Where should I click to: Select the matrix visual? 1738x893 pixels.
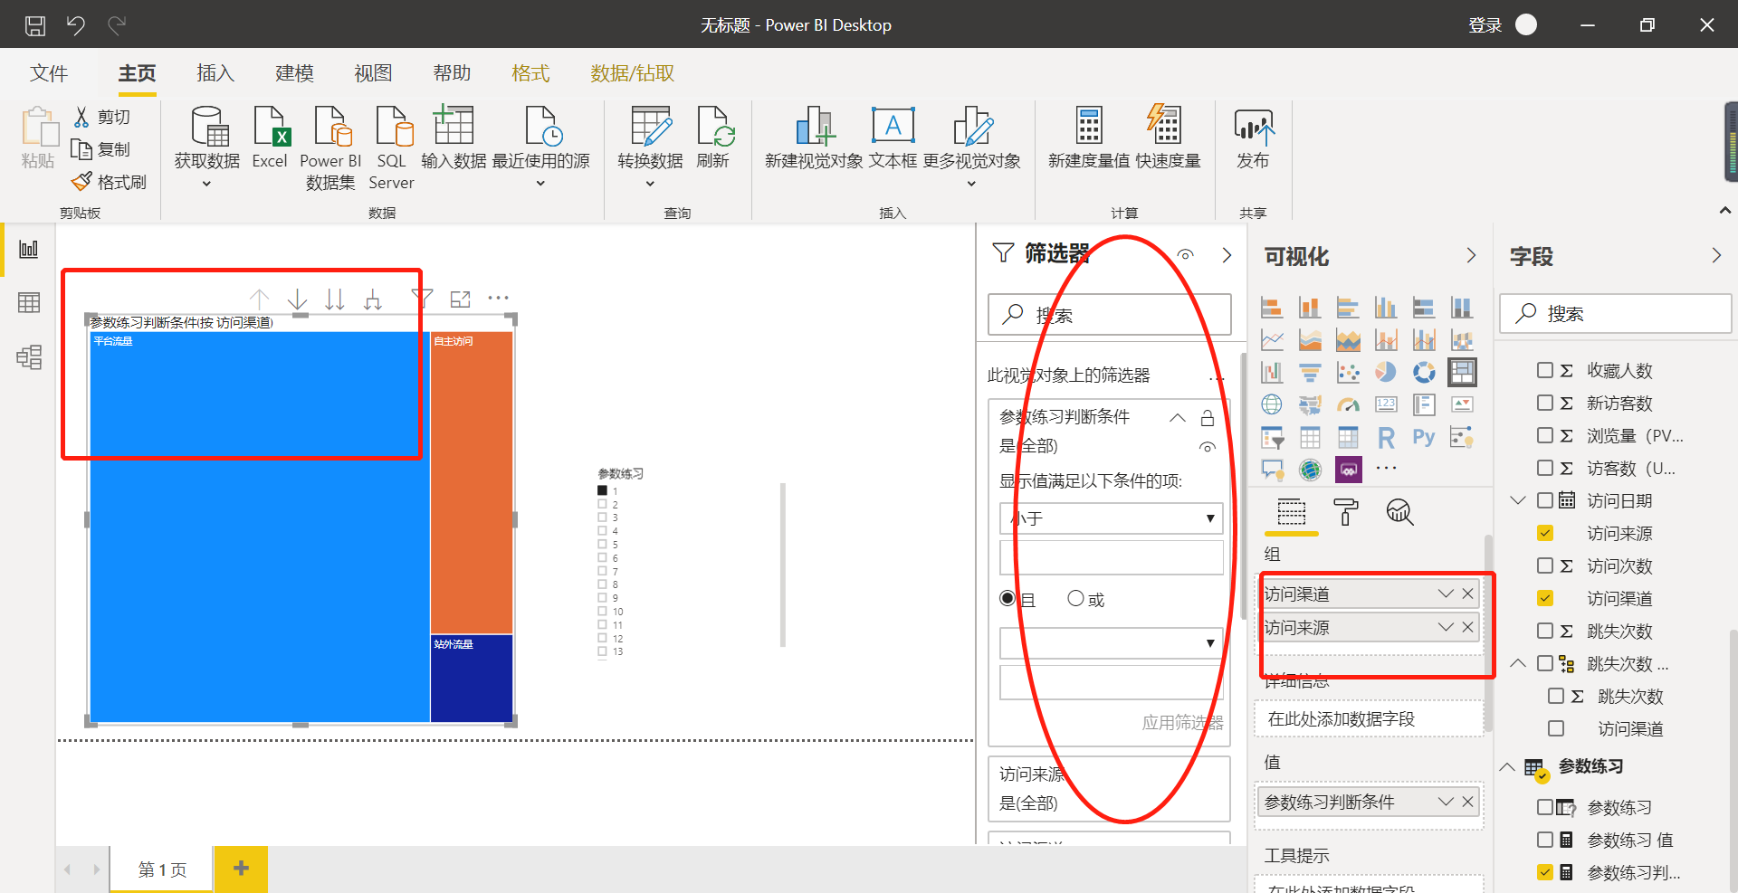pyautogui.click(x=1348, y=438)
